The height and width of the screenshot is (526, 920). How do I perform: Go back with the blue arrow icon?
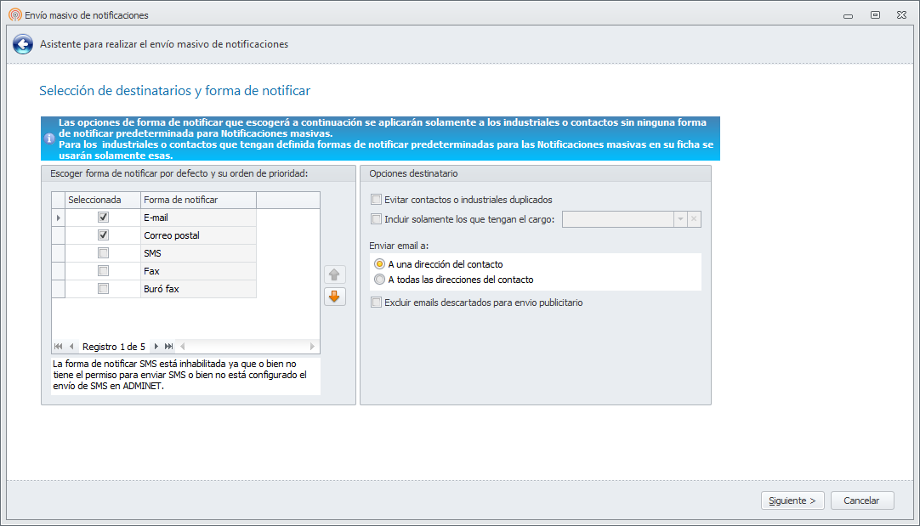click(x=23, y=44)
